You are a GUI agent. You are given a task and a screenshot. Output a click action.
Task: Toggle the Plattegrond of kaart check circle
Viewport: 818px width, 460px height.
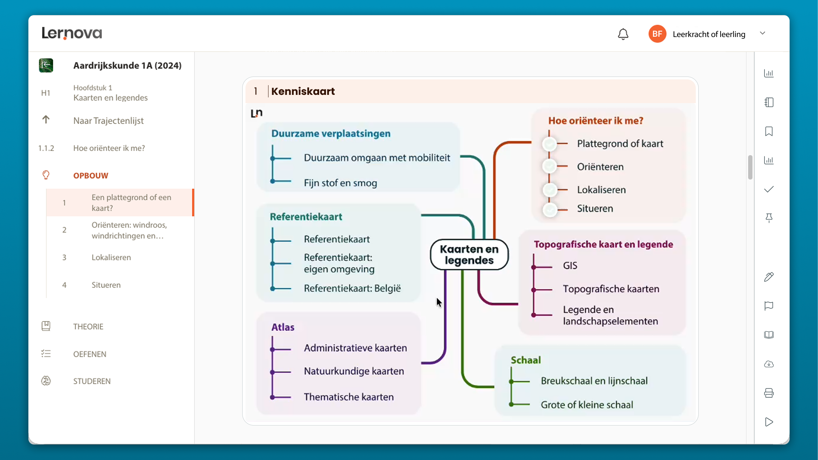point(550,144)
